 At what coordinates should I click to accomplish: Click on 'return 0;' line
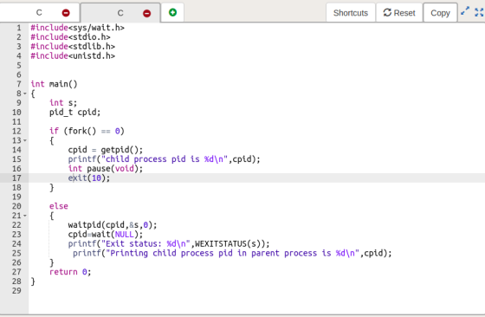70,272
